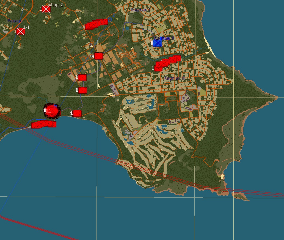284x240 pixels.
Task: Click the red unit stack beside blue waypoint circle
Action: [x=96, y=24]
